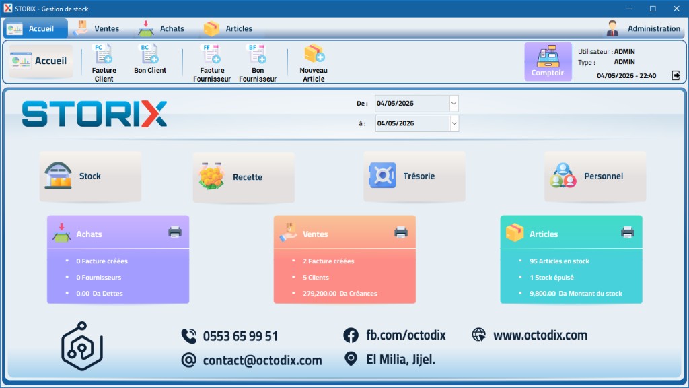
Task: Click '0 Fournisseurs' in Achats card
Action: click(x=98, y=277)
